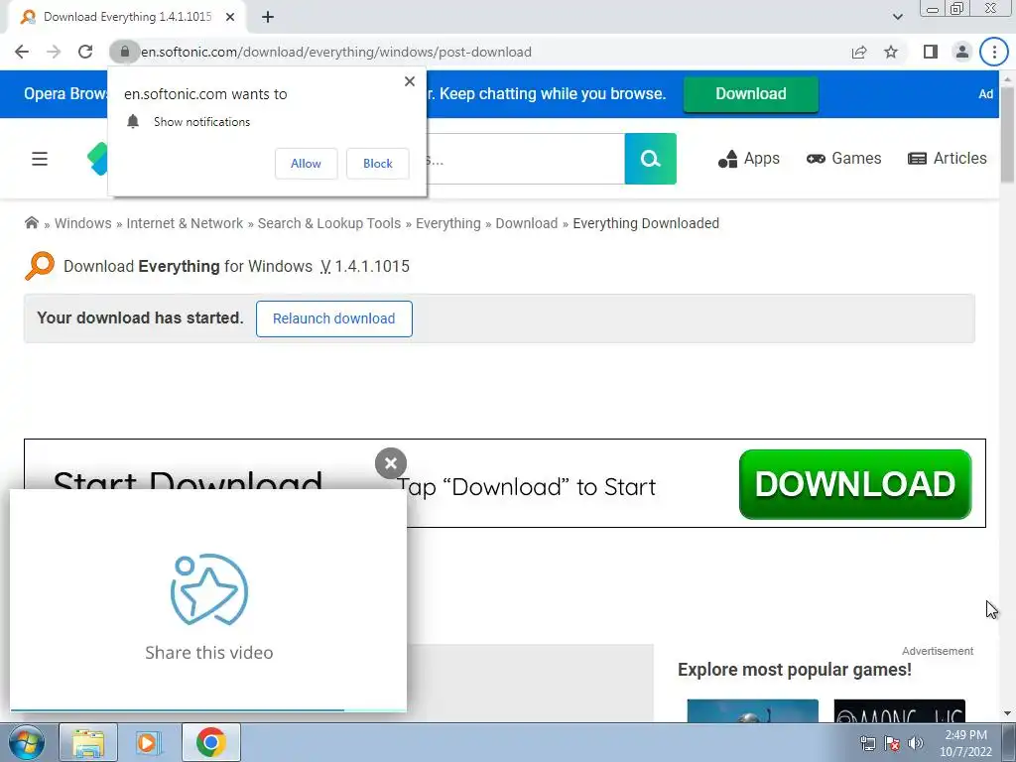Open Chrome's three-dot menu
1016x762 pixels.
click(994, 52)
